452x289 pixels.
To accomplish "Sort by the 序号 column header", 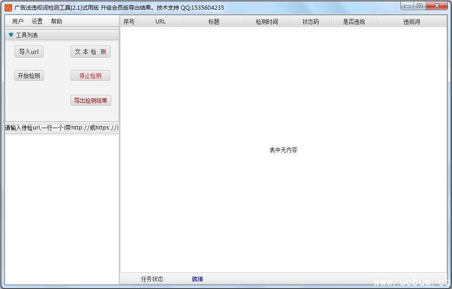I will pos(129,22).
